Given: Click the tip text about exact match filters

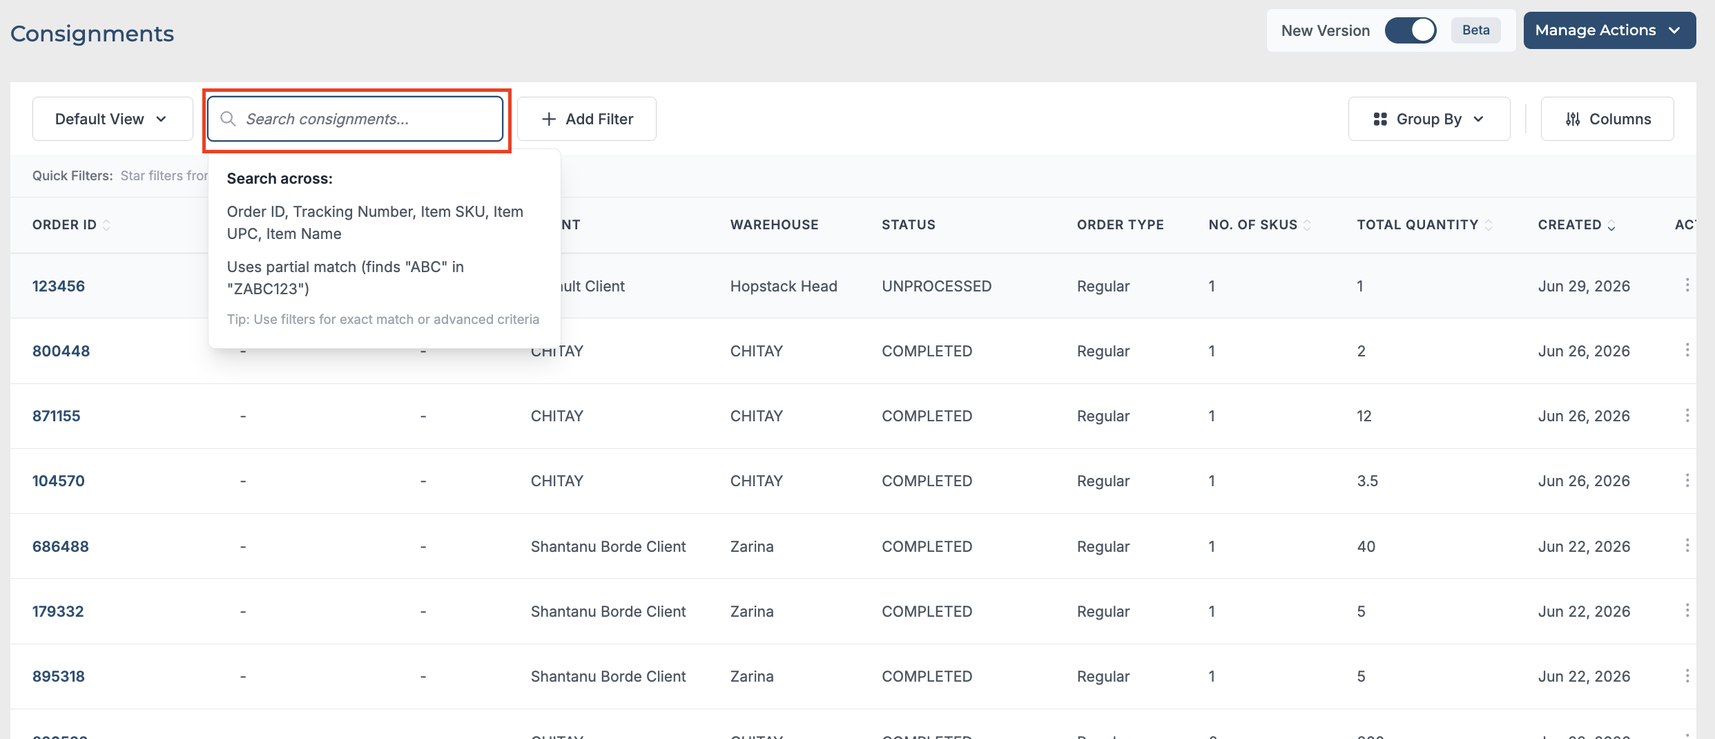Looking at the screenshot, I should (x=383, y=319).
